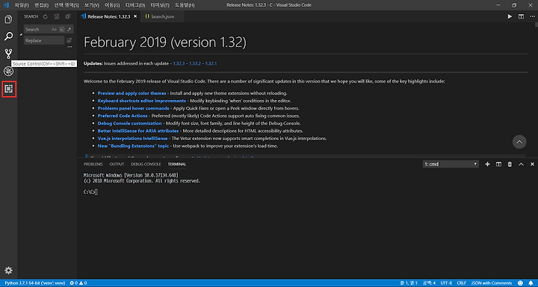Screen dimensions: 538x287
Task: Open the Explorer view in activity bar
Action: [8, 19]
